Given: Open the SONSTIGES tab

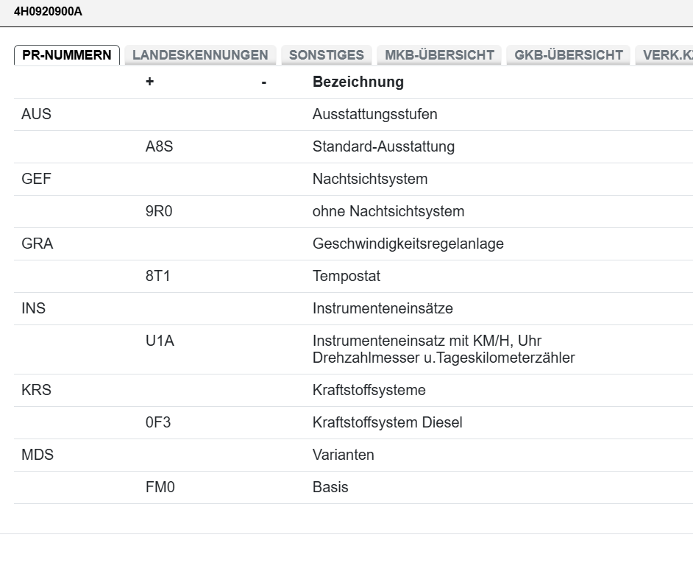Looking at the screenshot, I should (x=327, y=54).
